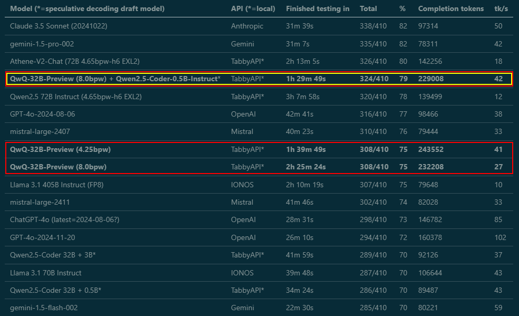Click the 'IONOS' cell in the Llama 405B row
519x316 pixels.
[242, 185]
